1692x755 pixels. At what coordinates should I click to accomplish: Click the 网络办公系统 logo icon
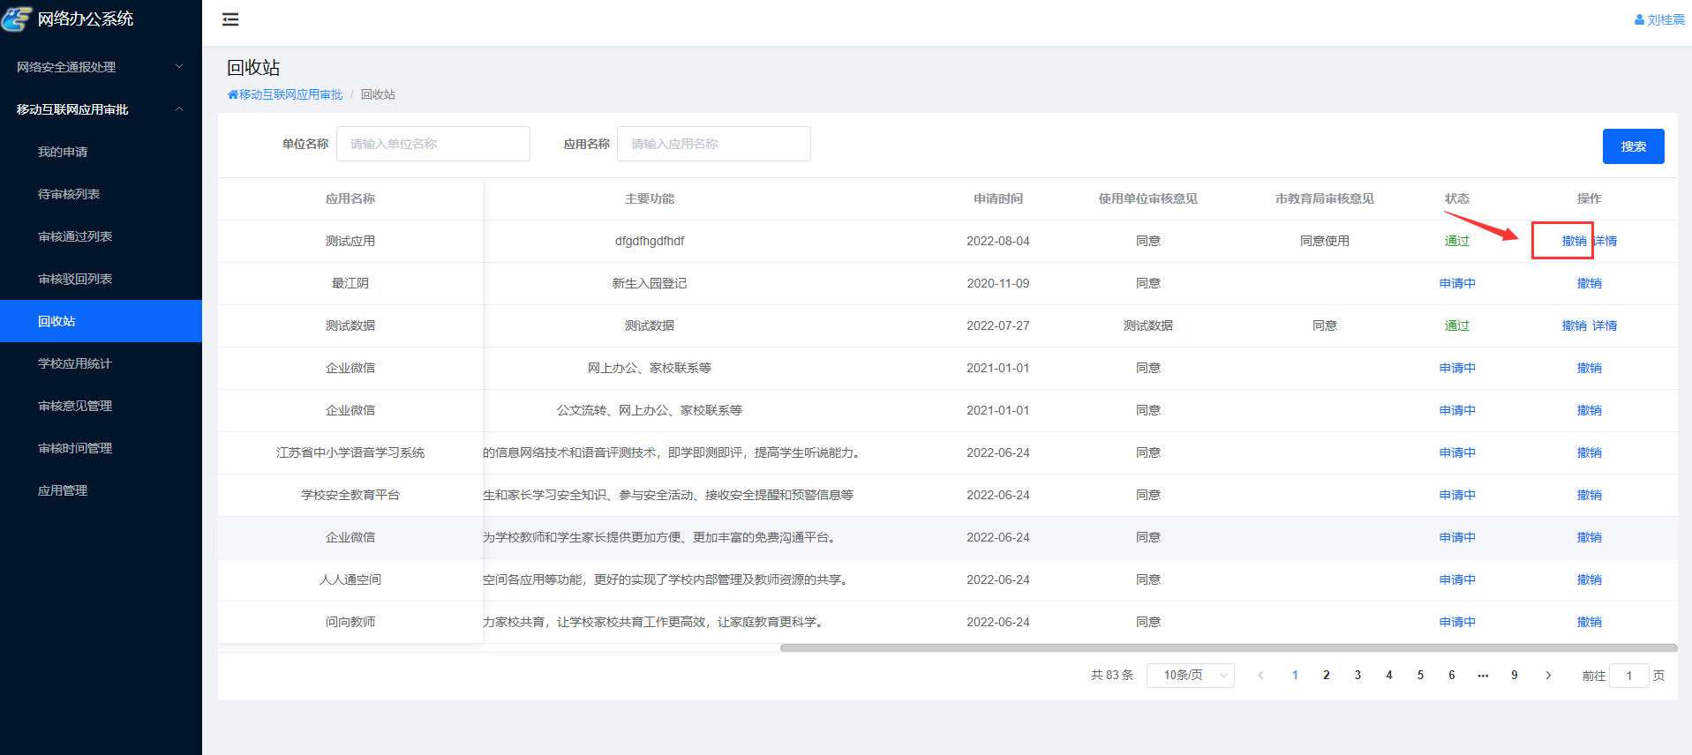[x=17, y=19]
